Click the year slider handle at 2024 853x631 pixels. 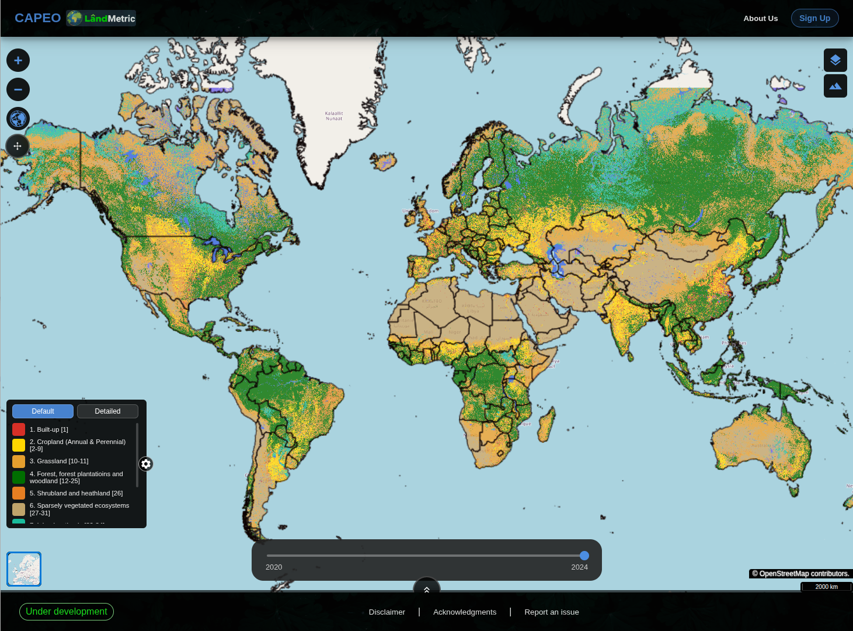[584, 556]
